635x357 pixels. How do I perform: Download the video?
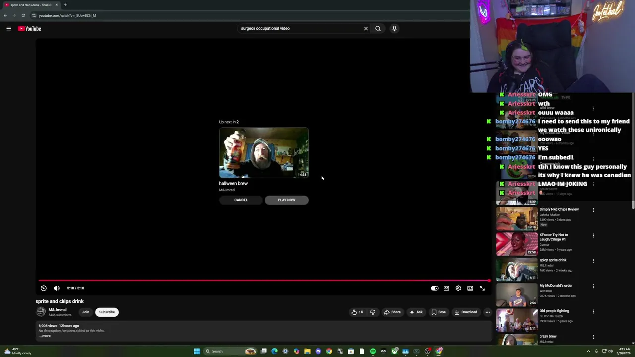[x=466, y=312]
